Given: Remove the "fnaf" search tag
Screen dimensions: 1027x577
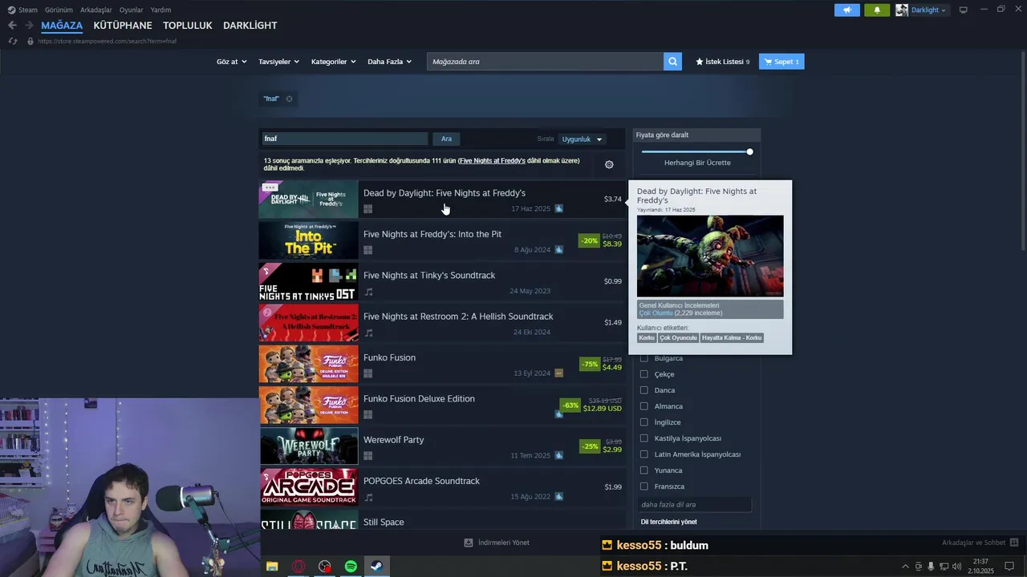Looking at the screenshot, I should pos(290,99).
